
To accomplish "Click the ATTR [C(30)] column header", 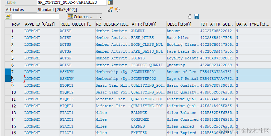I will [149, 24].
